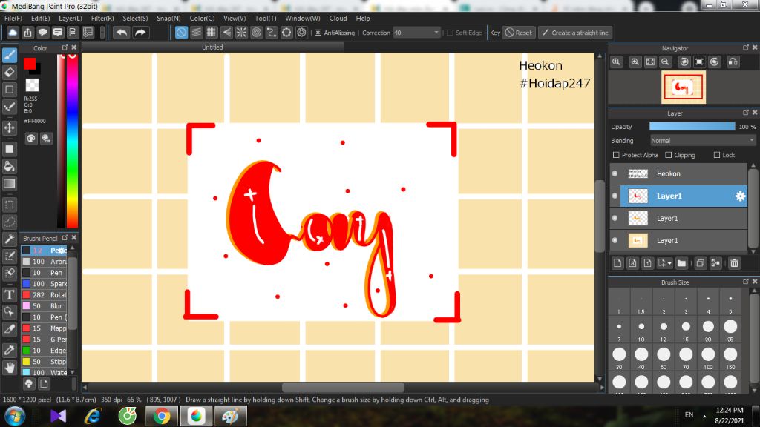
Task: Select the Magic Wand tool
Action: click(x=10, y=239)
